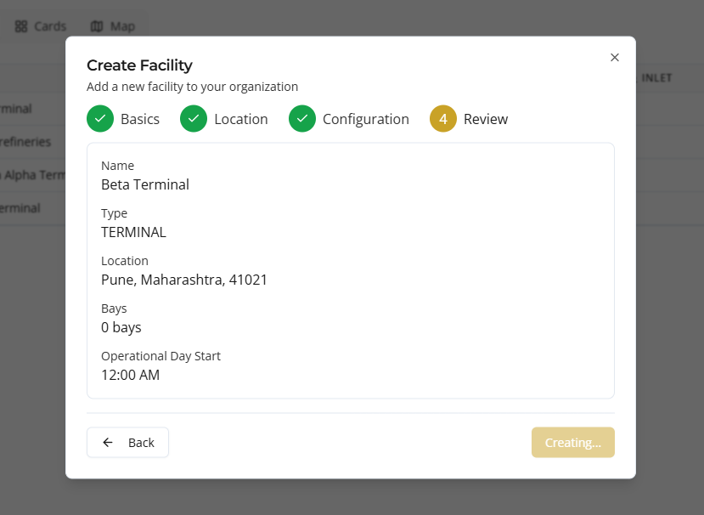Click the refineries row in background table

coord(32,142)
